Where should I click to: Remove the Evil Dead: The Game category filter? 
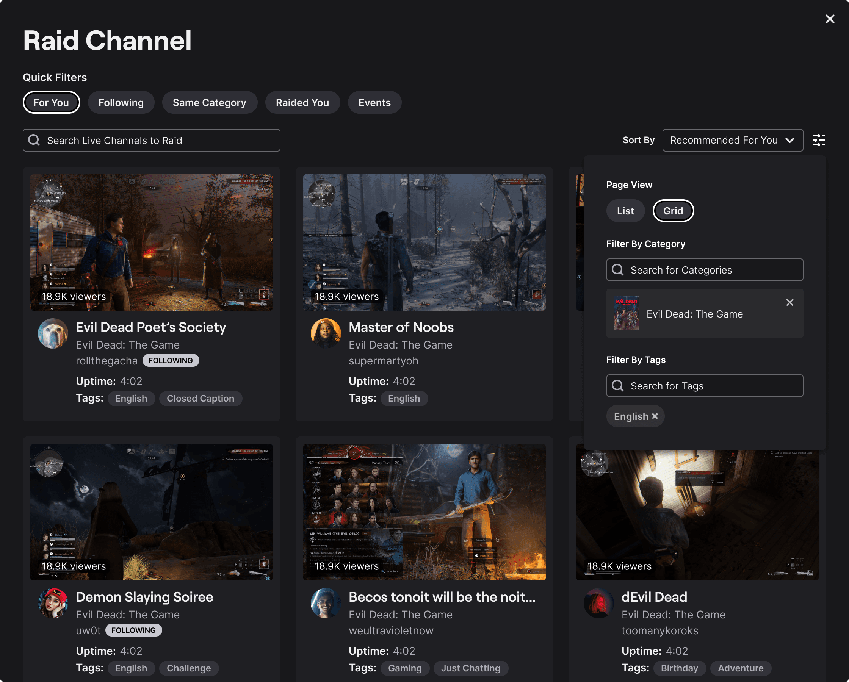pyautogui.click(x=789, y=302)
